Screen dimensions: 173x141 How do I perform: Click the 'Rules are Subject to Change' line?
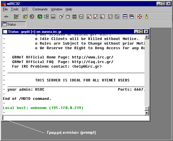coord(90,43)
